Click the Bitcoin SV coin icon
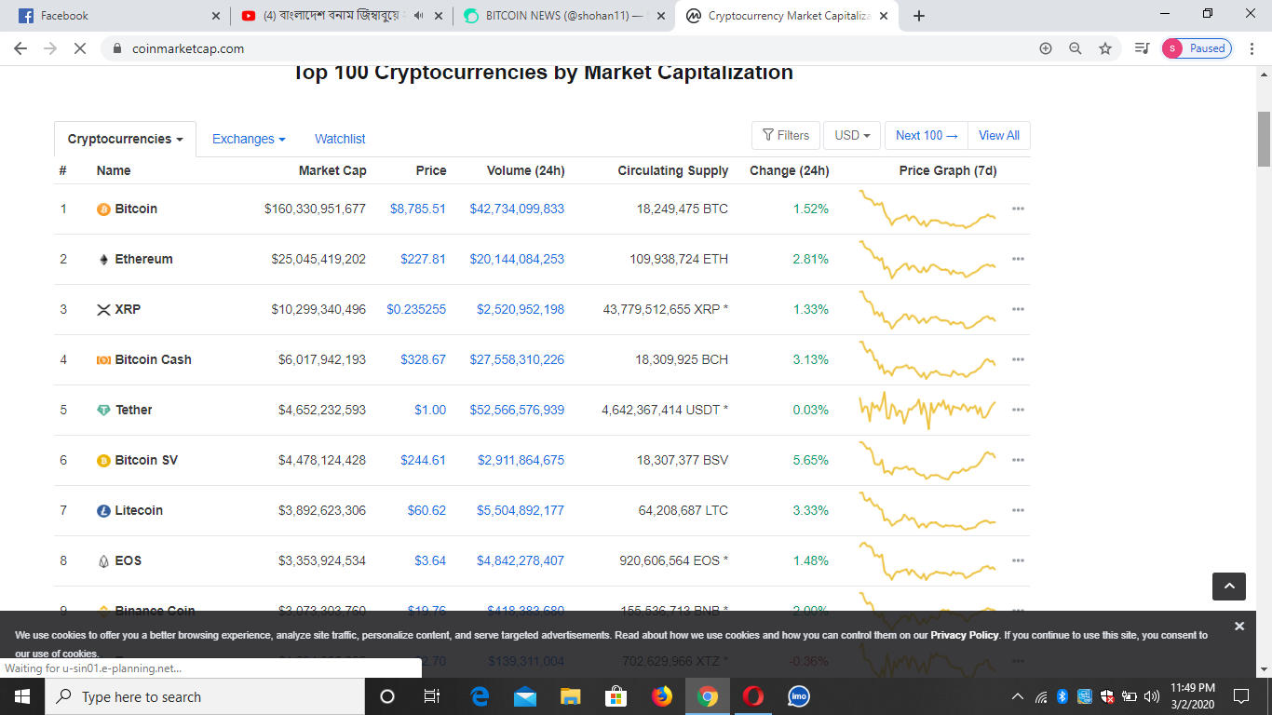The width and height of the screenshot is (1272, 715). click(x=103, y=461)
